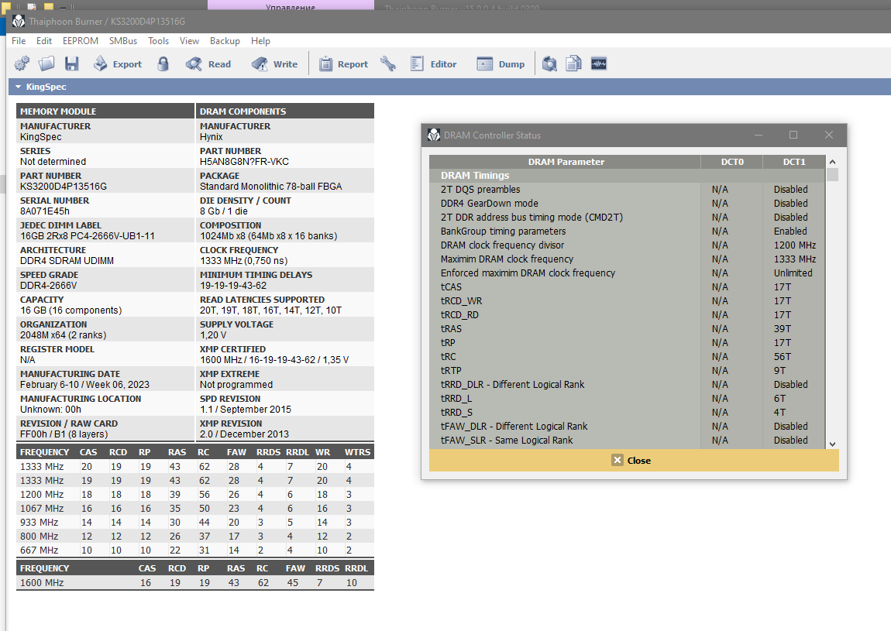Click the 667 MHz timing table row
The height and width of the screenshot is (631, 891).
click(195, 550)
